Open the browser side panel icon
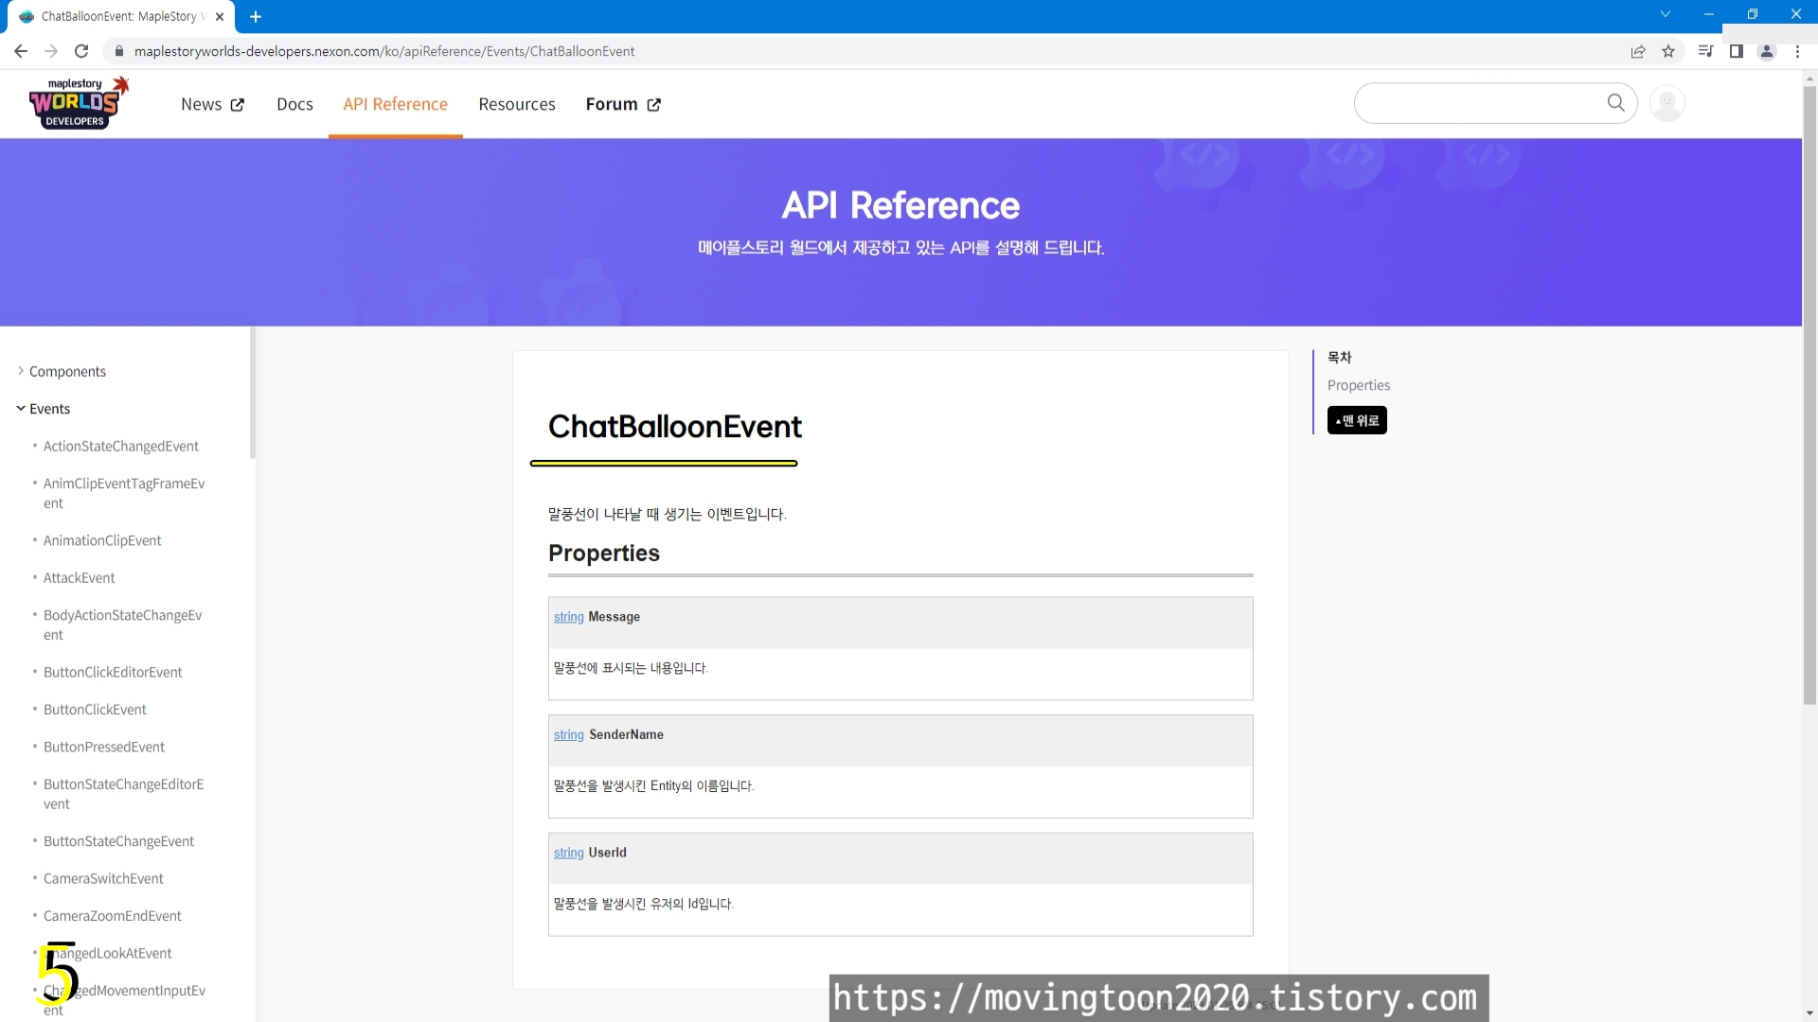Screen dimensions: 1818x1022 tap(1736, 51)
